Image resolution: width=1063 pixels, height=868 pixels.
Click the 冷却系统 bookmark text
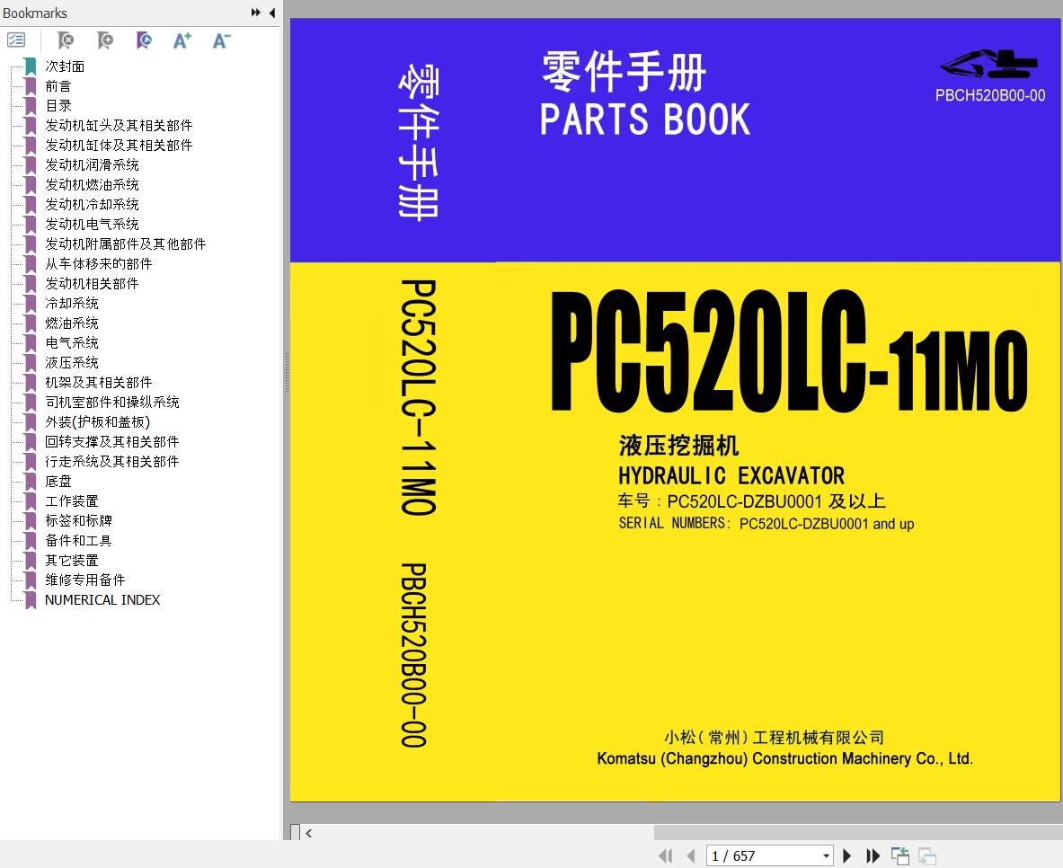pyautogui.click(x=72, y=303)
